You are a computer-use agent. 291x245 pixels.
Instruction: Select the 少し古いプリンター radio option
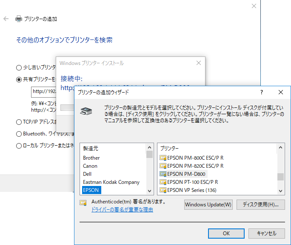19,68
